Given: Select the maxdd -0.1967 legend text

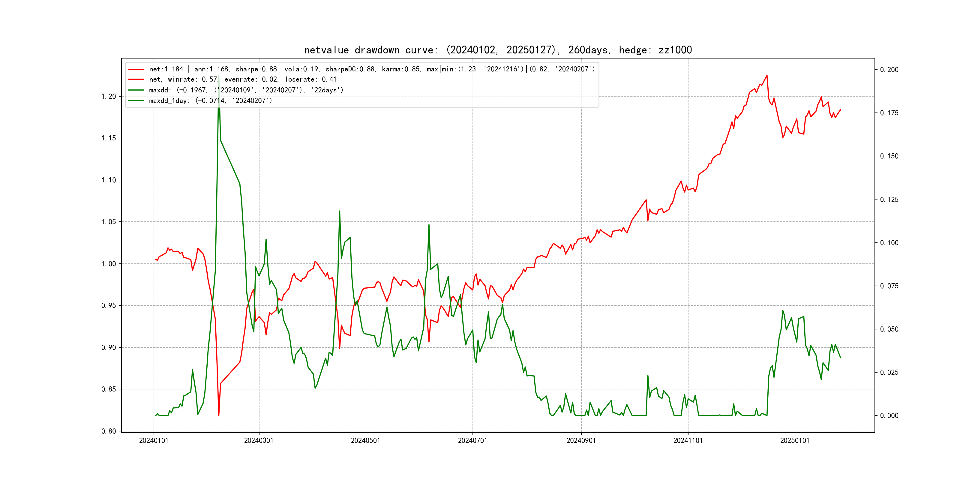Looking at the screenshot, I should click(246, 90).
